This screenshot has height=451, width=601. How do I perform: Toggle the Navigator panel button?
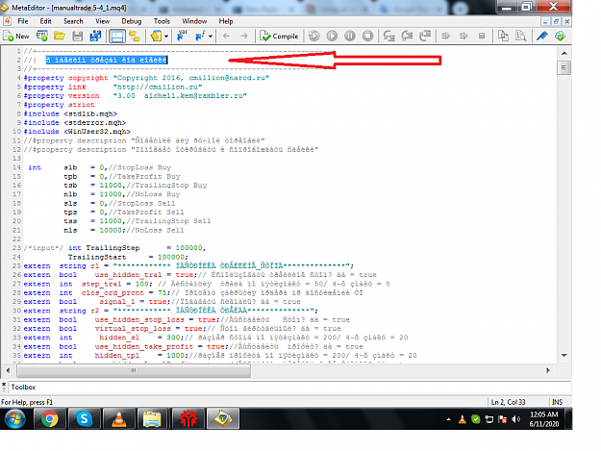(135, 36)
